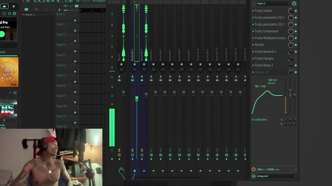Toggle the Fruity Delay 3 enable light

point(296,65)
